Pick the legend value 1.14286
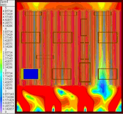This screenshot has width=123, height=114. point(8,88)
